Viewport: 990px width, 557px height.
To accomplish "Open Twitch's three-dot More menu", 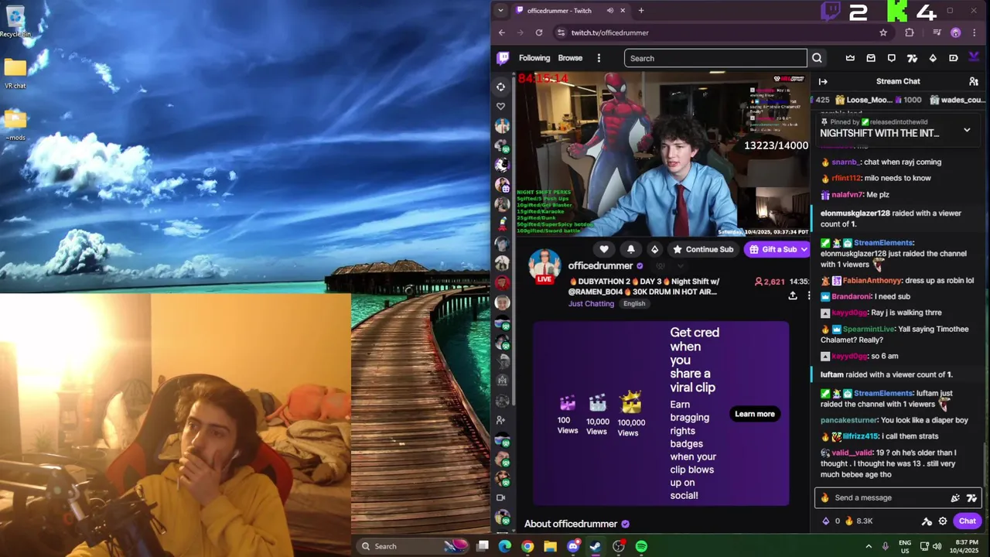I will tap(599, 58).
